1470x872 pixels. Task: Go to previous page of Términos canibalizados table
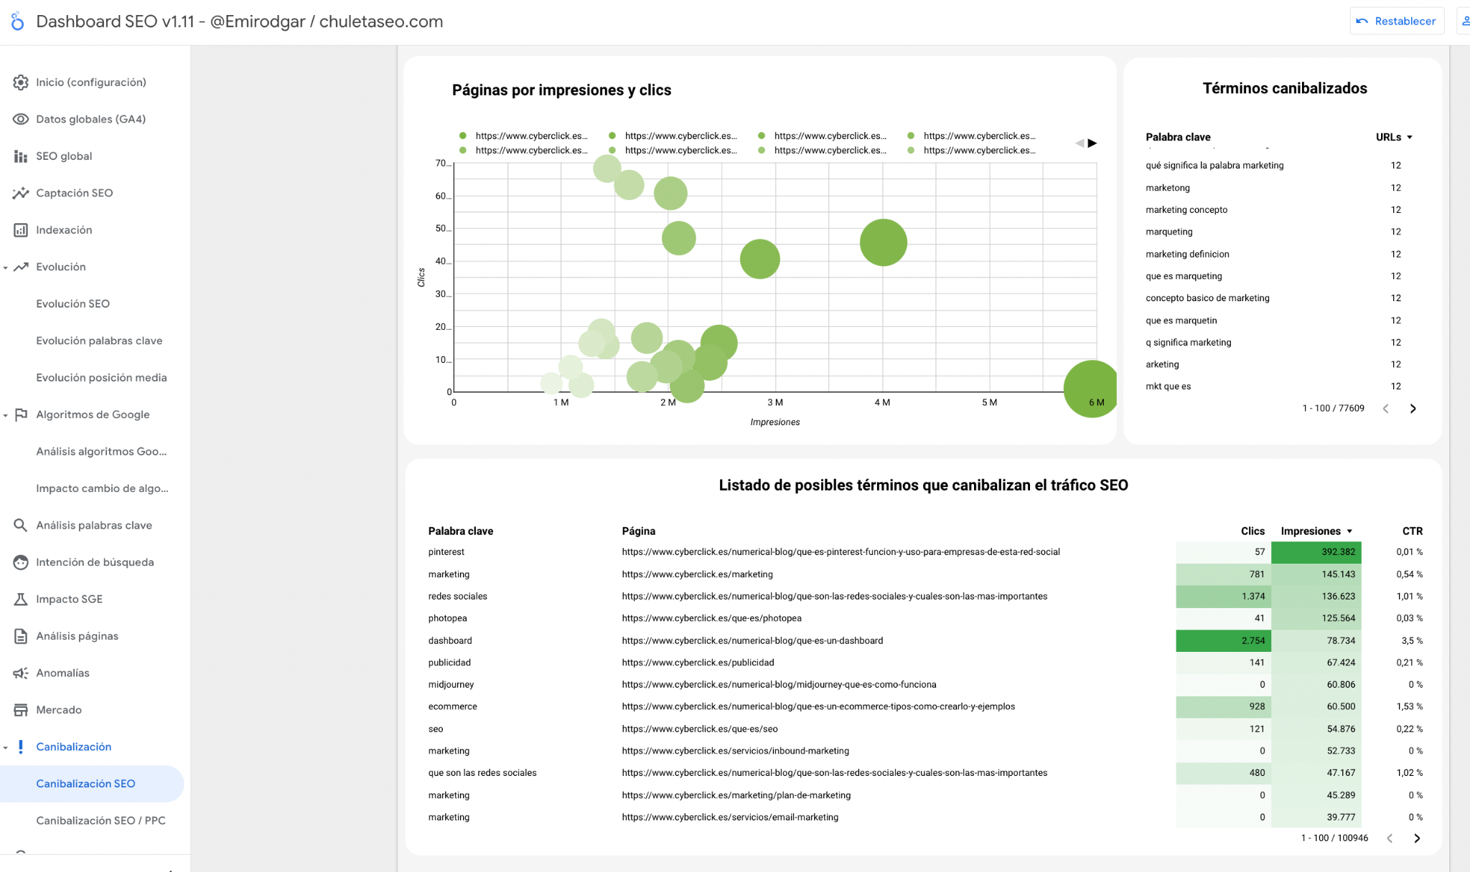point(1386,409)
